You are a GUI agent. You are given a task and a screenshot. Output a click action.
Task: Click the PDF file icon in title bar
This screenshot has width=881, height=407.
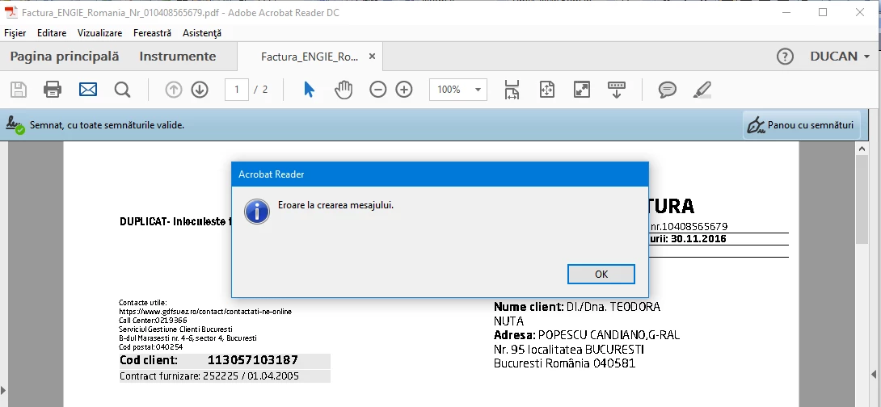pyautogui.click(x=11, y=12)
